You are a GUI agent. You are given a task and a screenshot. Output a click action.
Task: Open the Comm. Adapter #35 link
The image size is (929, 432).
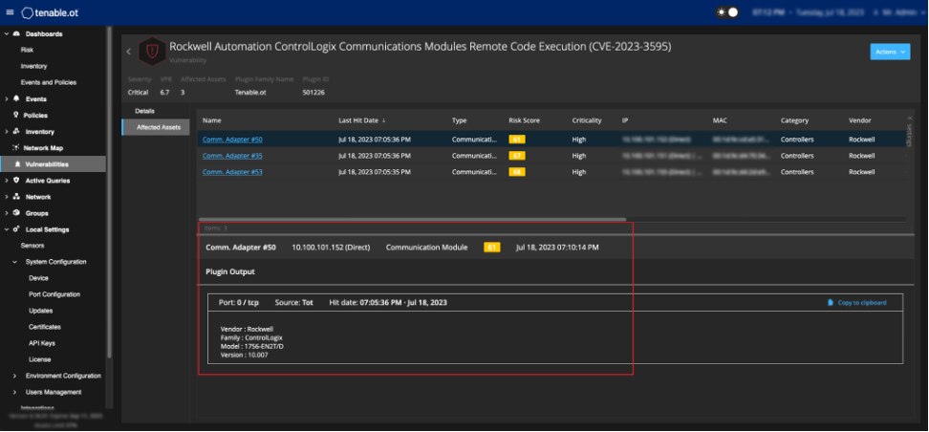232,156
